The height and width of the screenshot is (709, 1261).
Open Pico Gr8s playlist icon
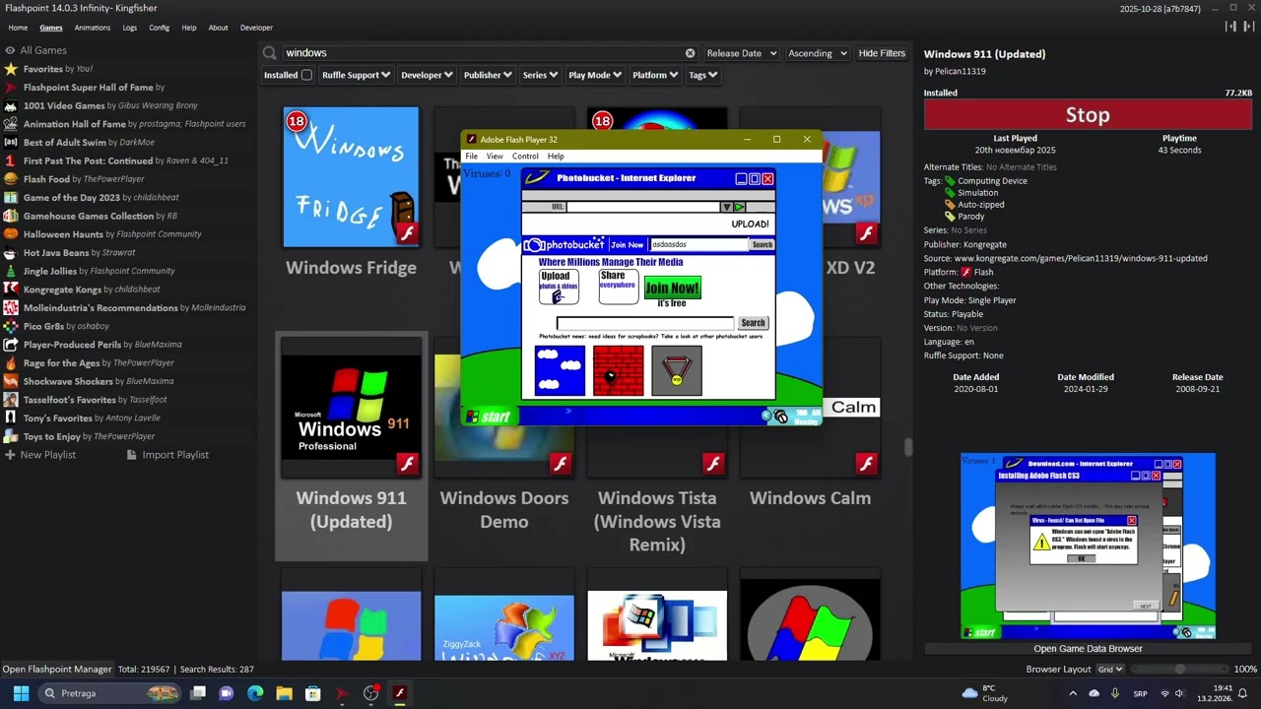(x=11, y=326)
